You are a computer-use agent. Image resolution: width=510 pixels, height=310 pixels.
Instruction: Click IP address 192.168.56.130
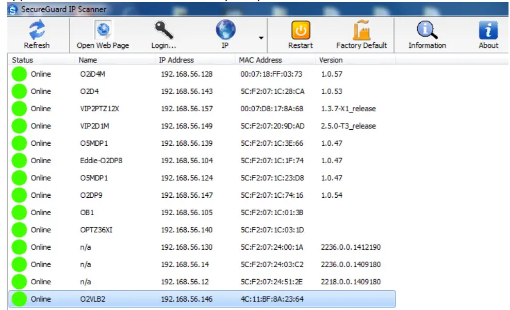pos(187,247)
